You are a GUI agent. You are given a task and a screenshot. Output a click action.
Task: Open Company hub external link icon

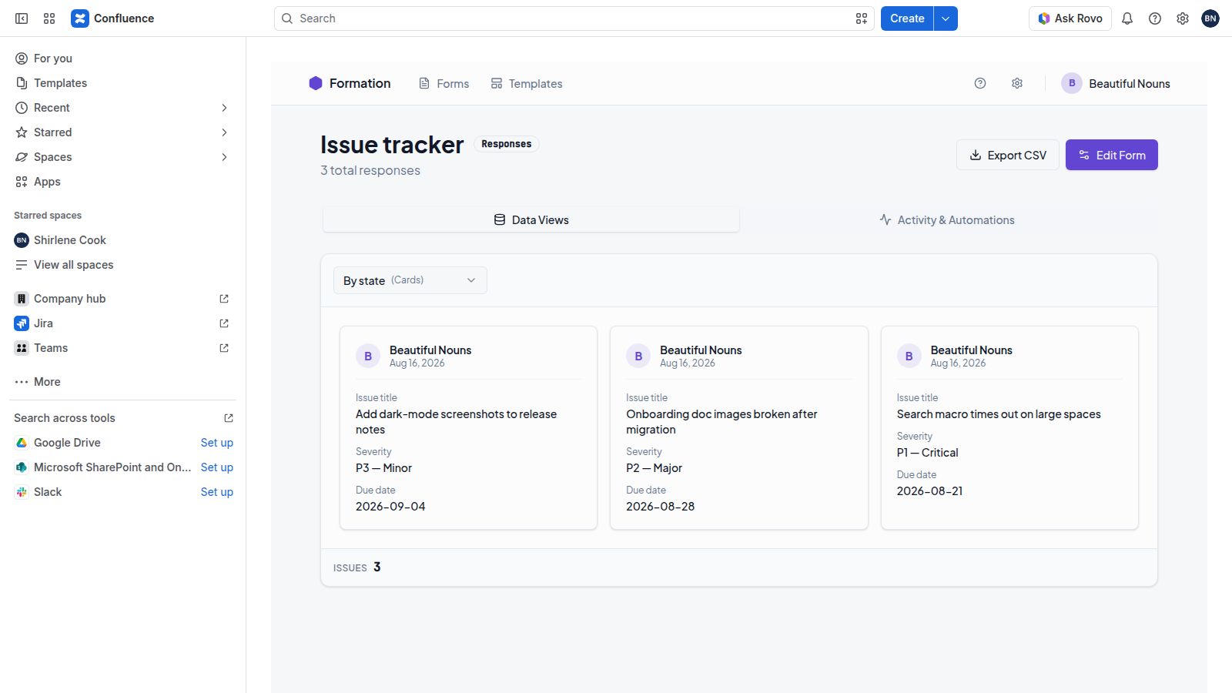(x=224, y=299)
